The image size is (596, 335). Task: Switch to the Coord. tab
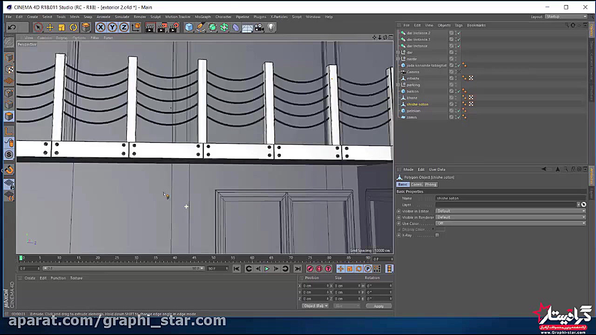(416, 185)
